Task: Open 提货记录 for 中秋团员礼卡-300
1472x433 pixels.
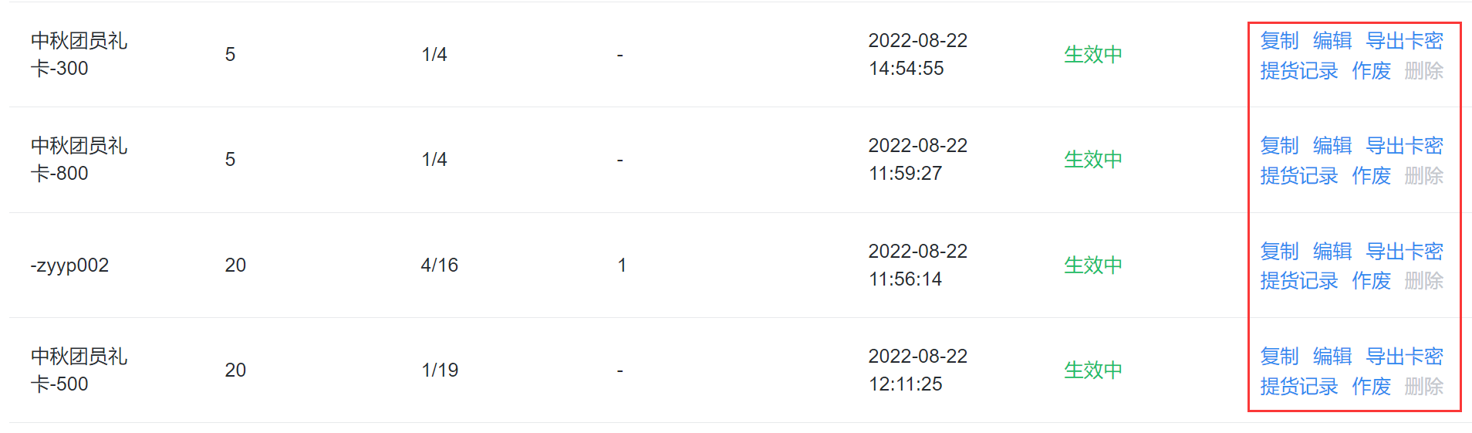Action: coord(1298,71)
